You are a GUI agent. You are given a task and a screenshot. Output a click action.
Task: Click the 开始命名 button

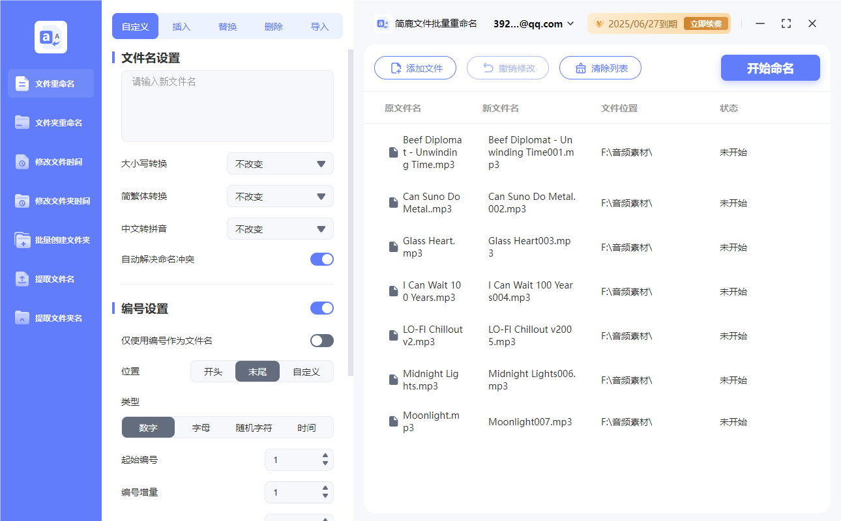(x=770, y=68)
